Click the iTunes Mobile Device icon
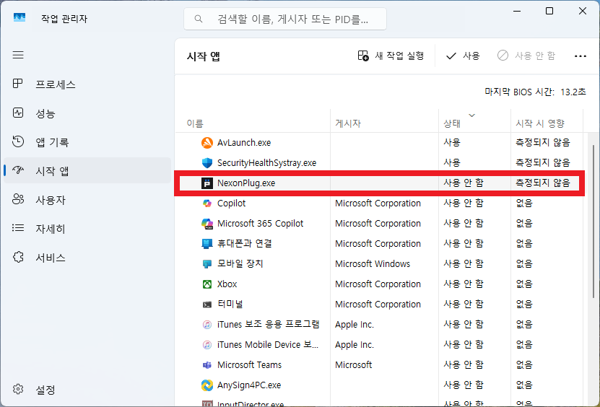 [207, 345]
